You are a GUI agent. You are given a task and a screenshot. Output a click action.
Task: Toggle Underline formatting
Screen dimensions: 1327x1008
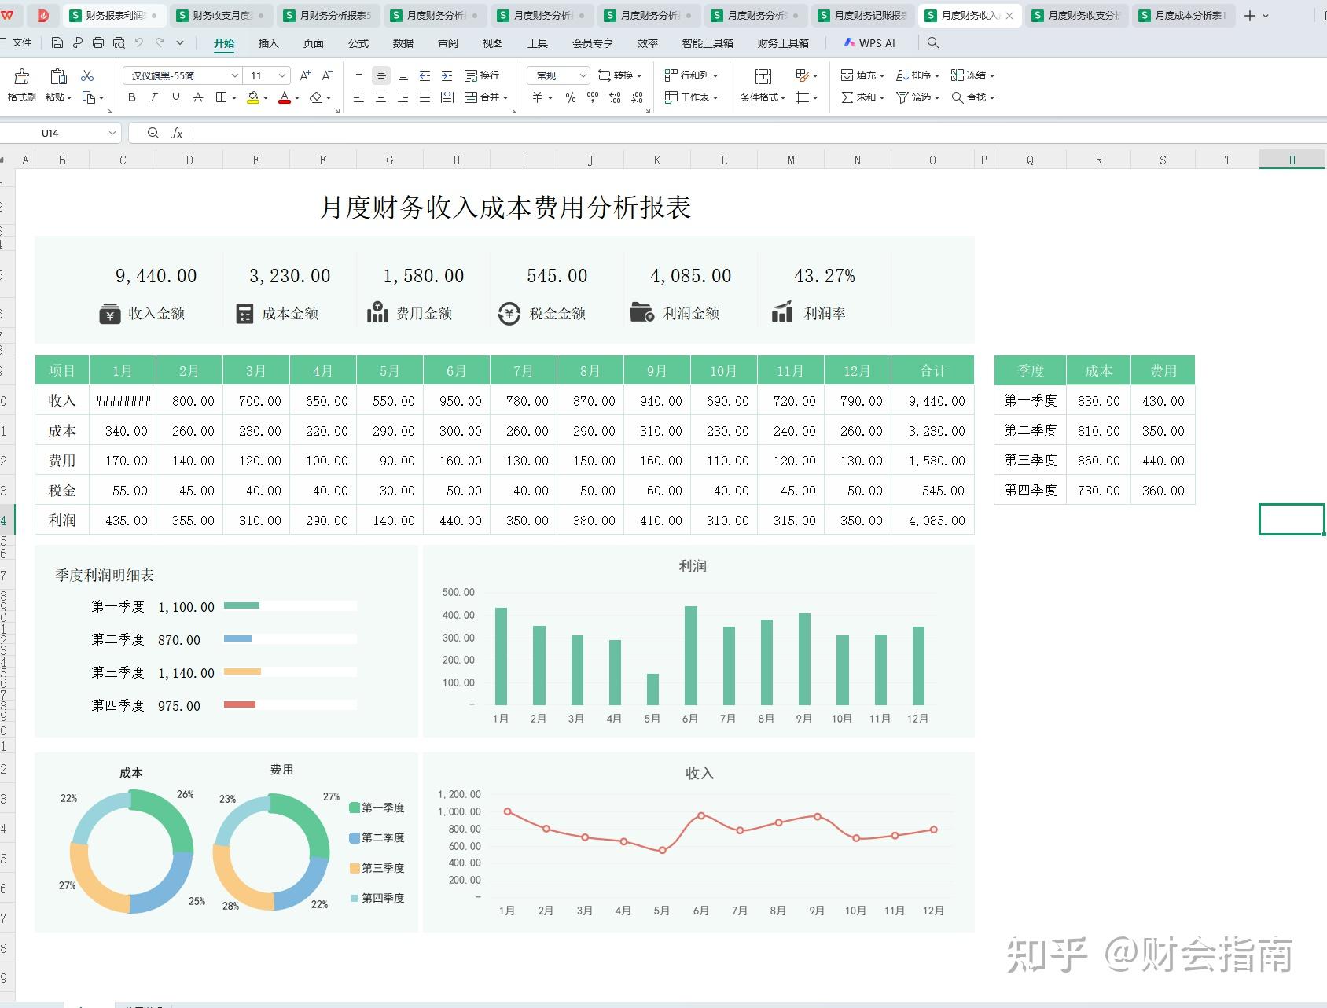[176, 97]
